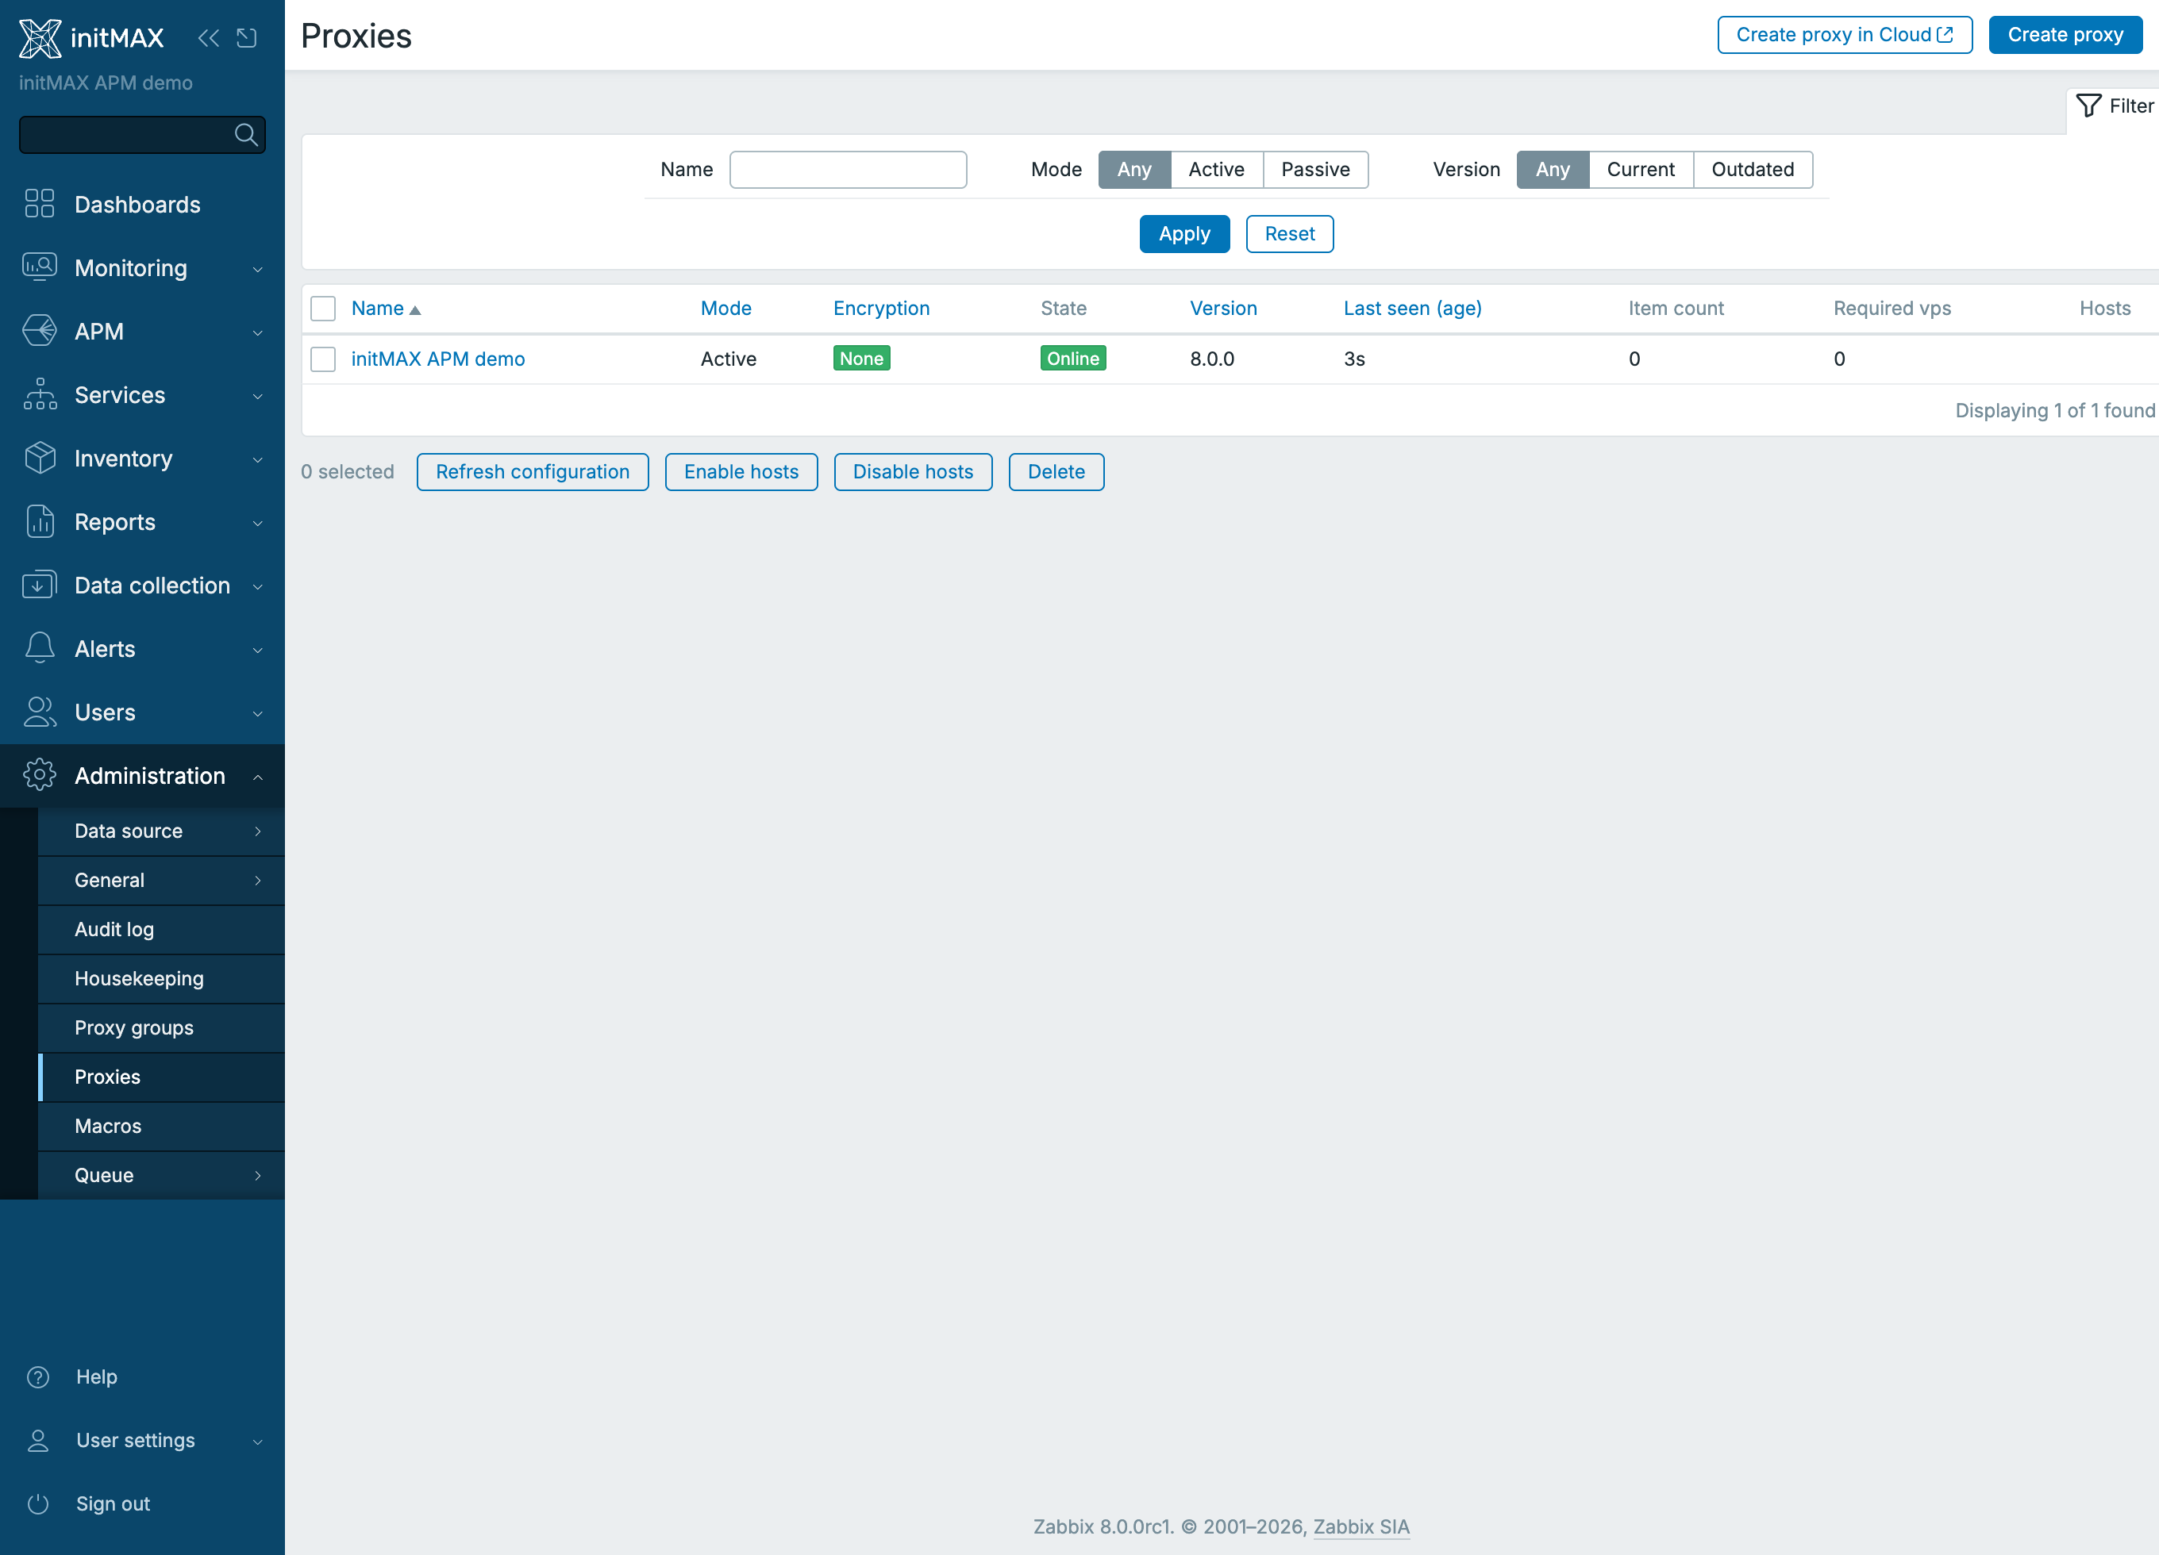Open Dashboards via its grid icon
The width and height of the screenshot is (2159, 1555).
[40, 204]
